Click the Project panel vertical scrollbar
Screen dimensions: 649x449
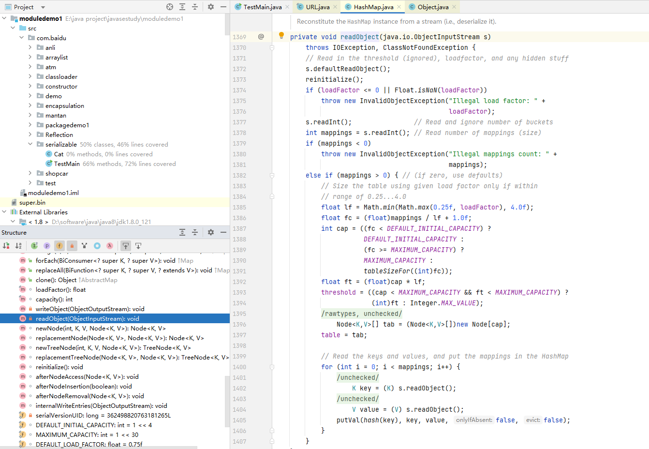click(x=227, y=24)
